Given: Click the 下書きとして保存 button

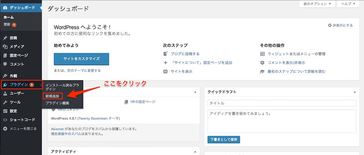Looking at the screenshot, I should [223, 140].
